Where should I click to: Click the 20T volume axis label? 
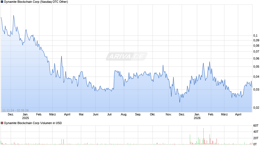point(256,138)
